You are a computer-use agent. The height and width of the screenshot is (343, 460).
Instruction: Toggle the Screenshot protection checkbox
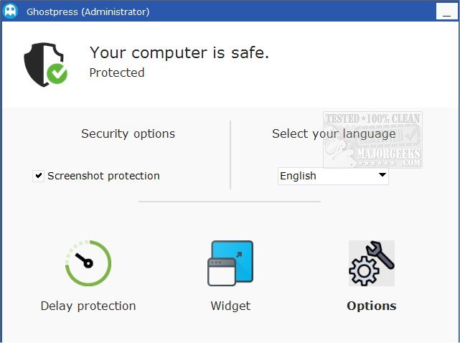[x=39, y=176]
